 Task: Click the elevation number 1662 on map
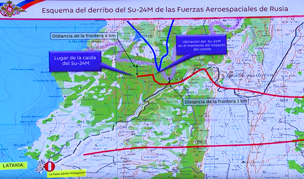click(201, 142)
